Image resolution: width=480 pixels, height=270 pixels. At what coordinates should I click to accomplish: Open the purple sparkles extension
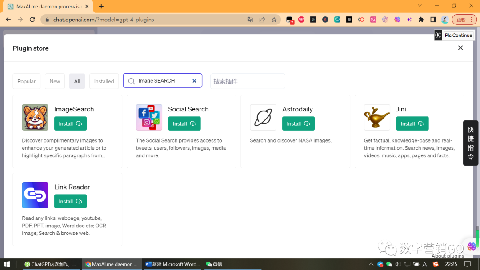(409, 20)
